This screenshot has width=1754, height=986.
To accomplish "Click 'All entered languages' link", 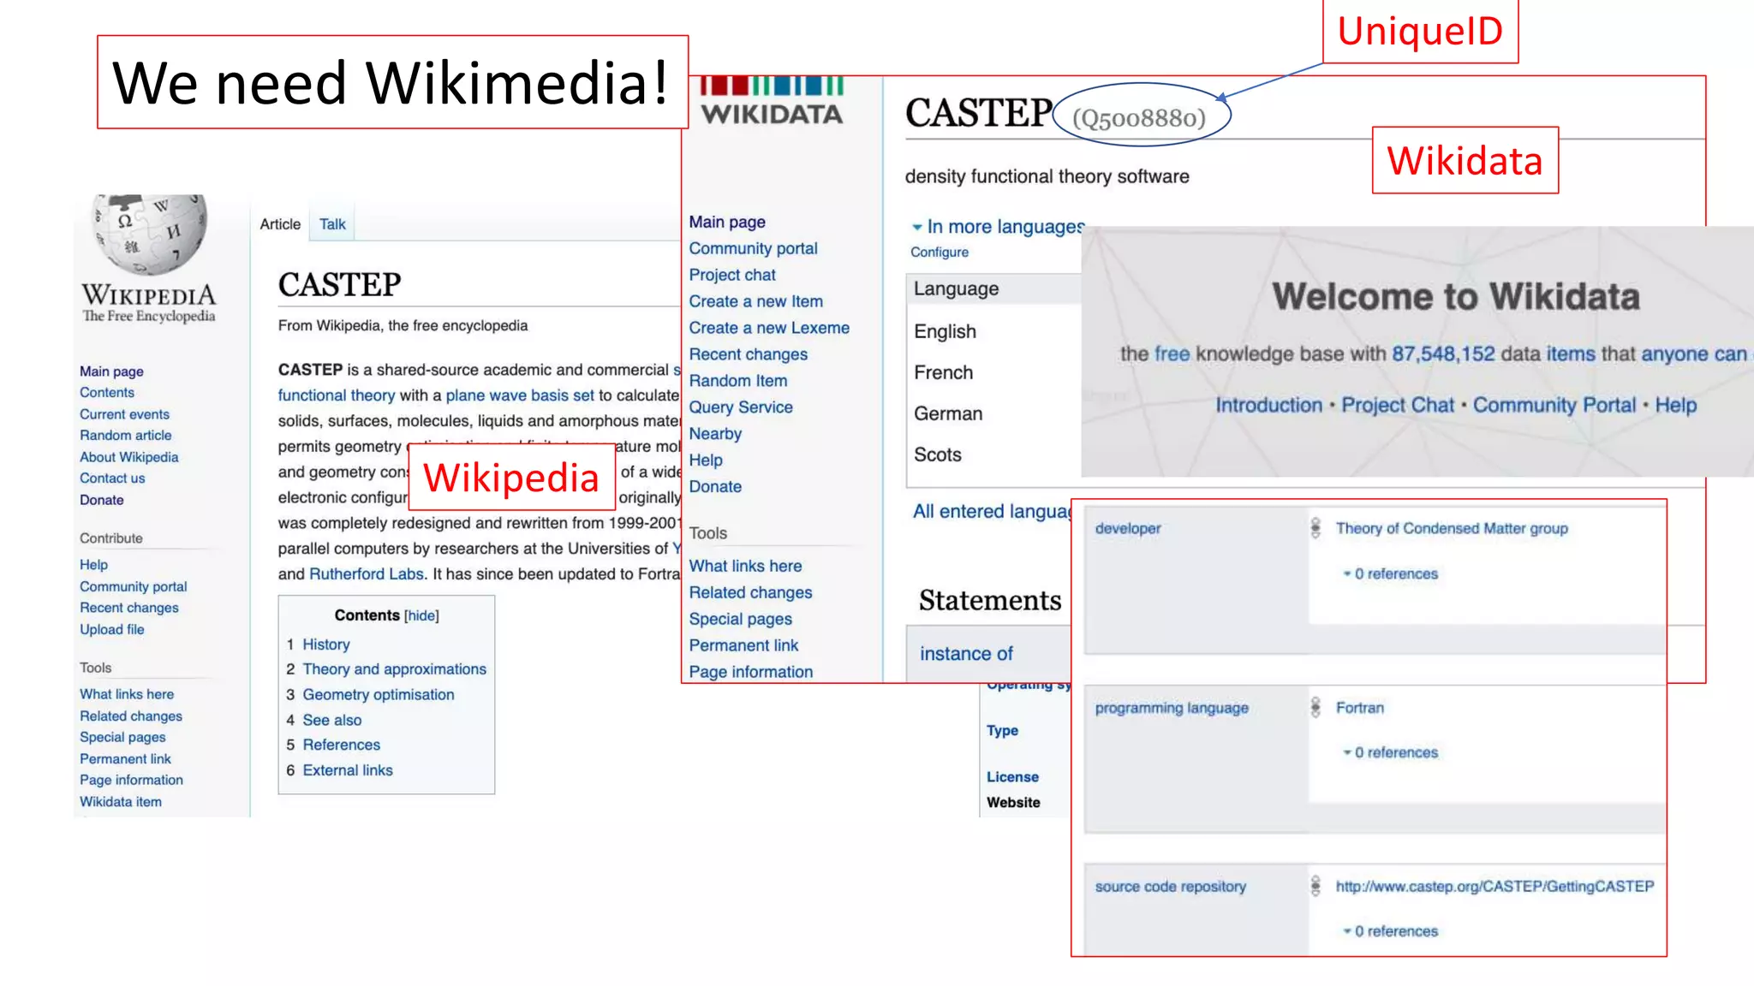I will point(992,512).
